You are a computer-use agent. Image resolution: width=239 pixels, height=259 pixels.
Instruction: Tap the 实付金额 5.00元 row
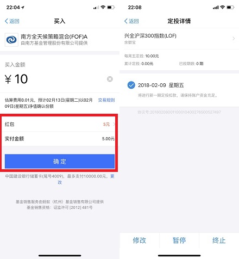point(60,139)
